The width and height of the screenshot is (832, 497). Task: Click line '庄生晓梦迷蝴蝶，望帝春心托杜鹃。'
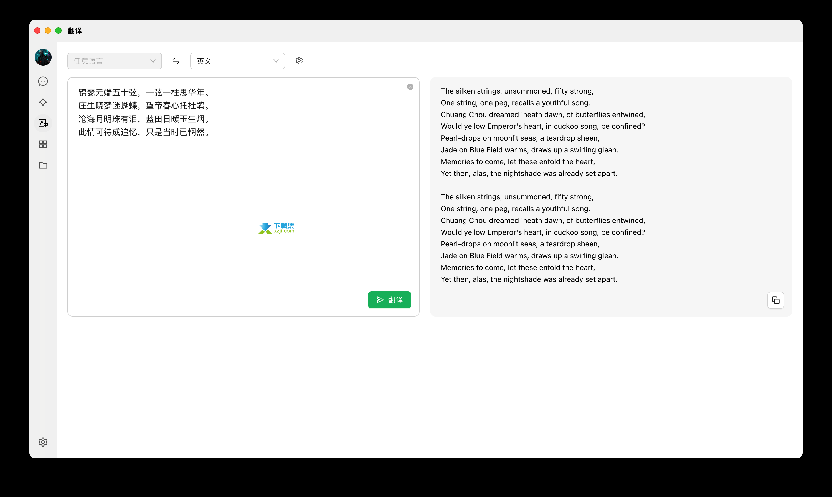pos(145,106)
